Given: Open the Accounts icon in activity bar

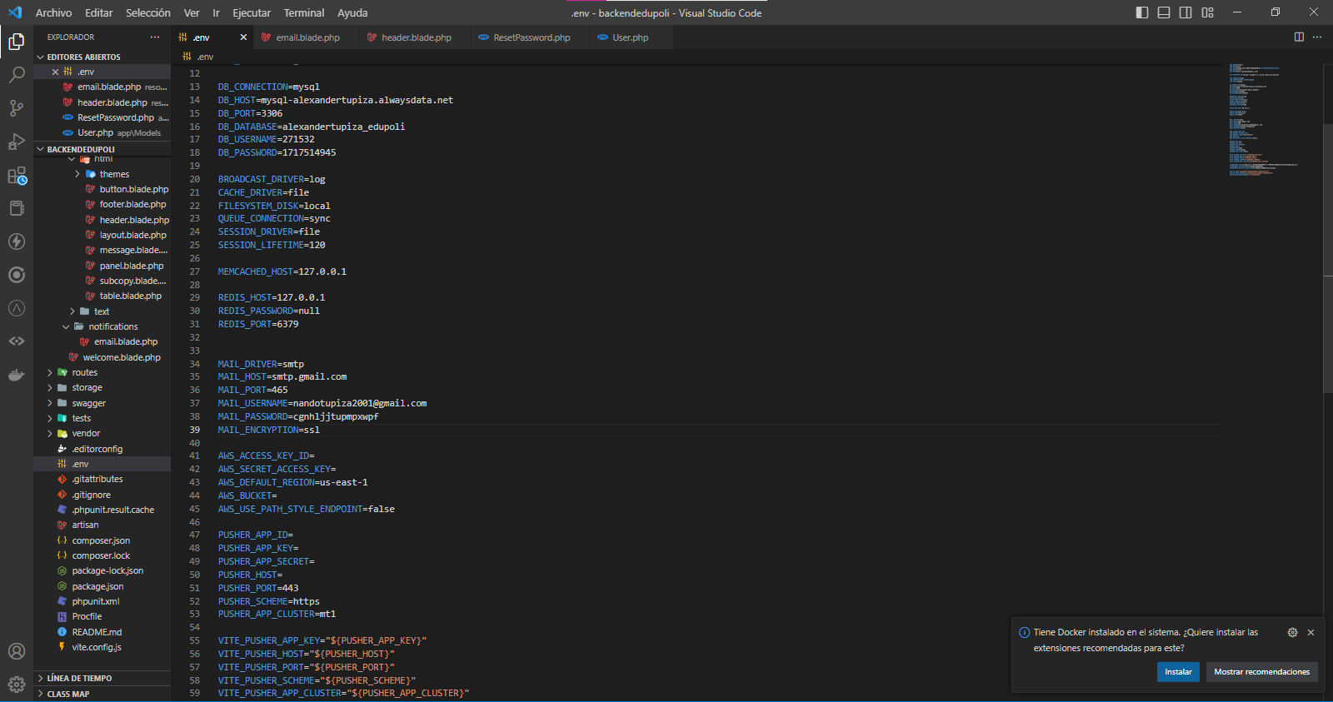Looking at the screenshot, I should click(17, 651).
